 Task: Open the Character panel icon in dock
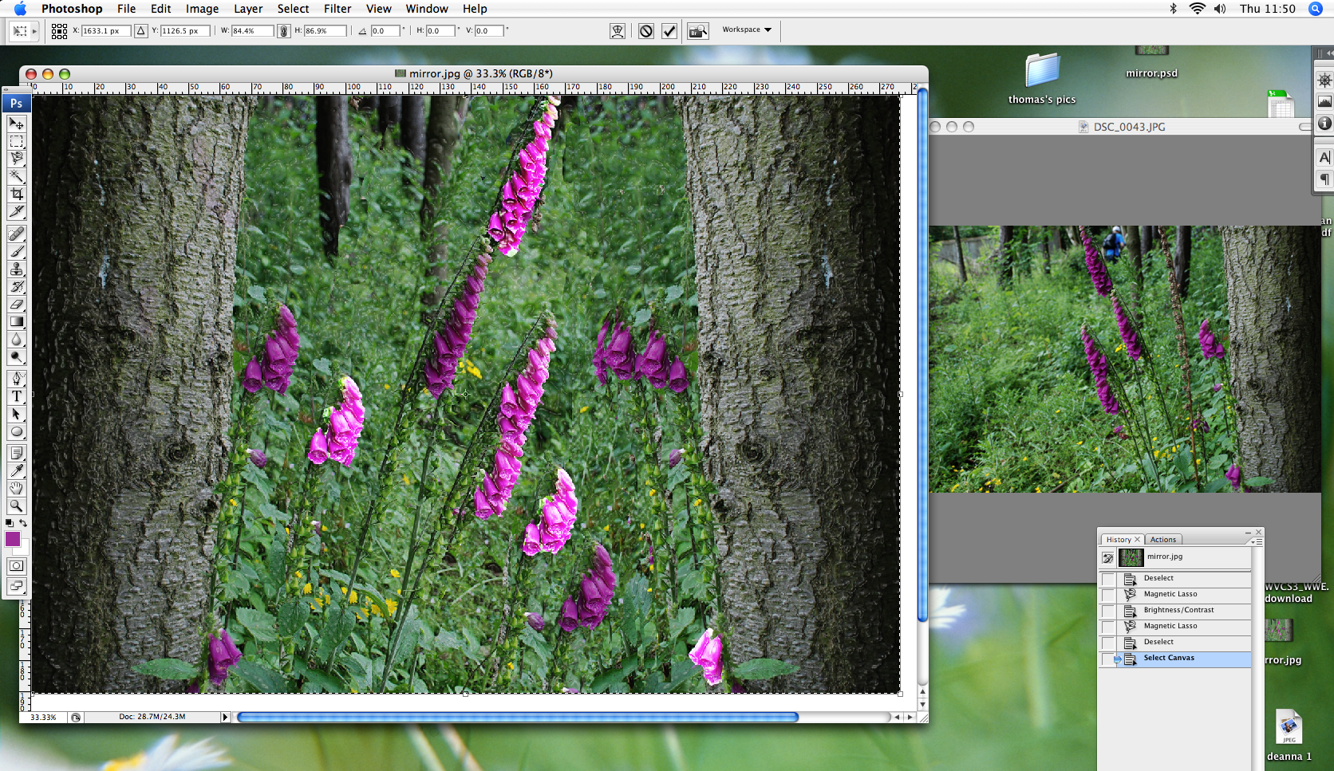pyautogui.click(x=1324, y=157)
